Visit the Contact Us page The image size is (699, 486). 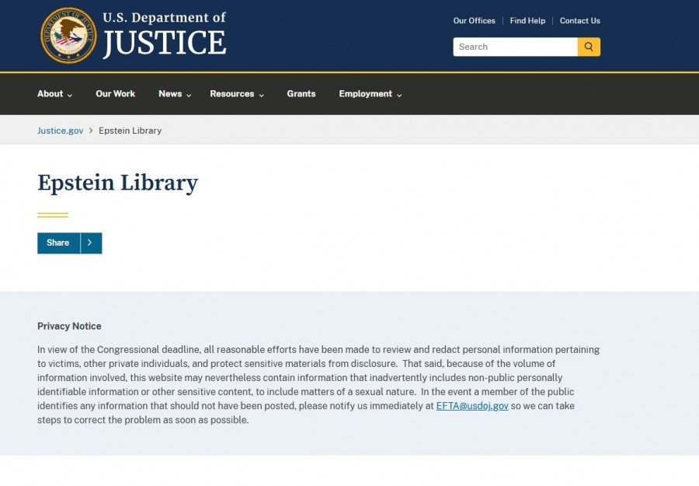point(579,21)
